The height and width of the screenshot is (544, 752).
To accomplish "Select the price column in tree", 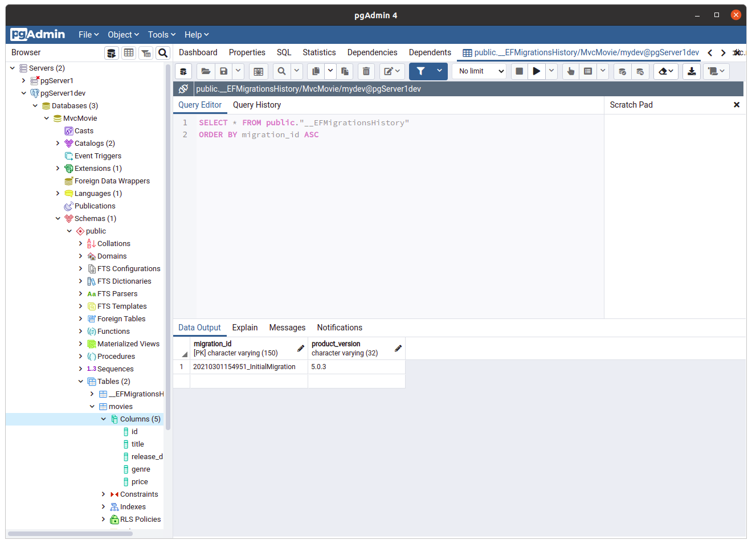I will click(140, 482).
